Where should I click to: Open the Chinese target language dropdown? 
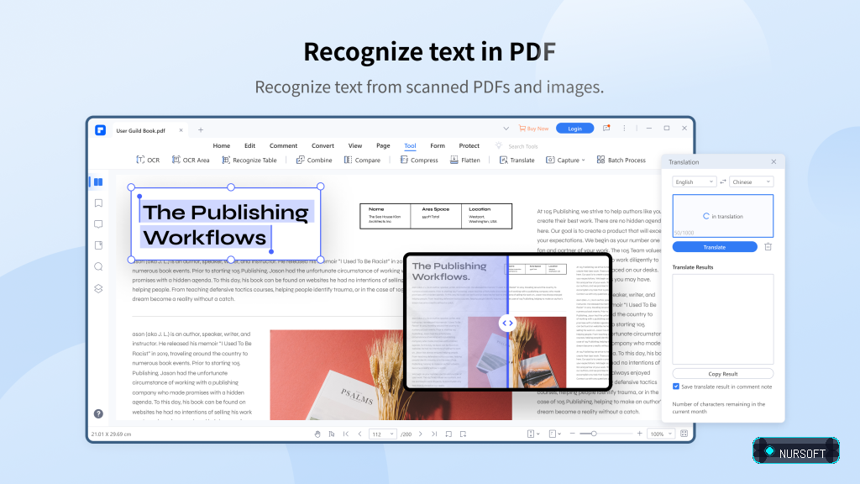(x=751, y=181)
